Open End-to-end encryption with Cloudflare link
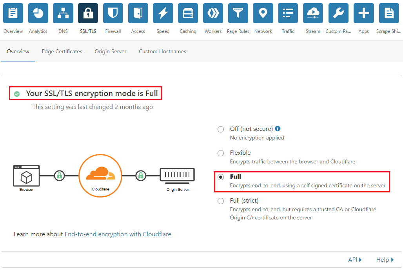 coord(118,234)
